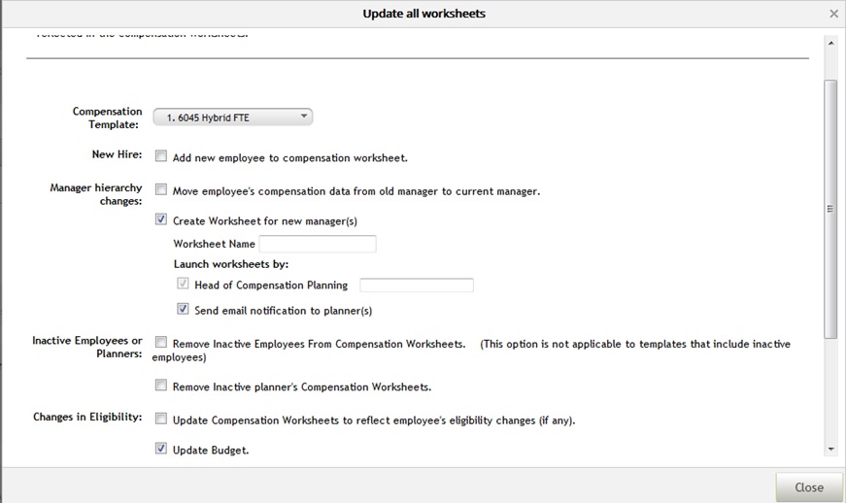Click the vertical scrollbar thumb
Image resolution: width=846 pixels, height=503 pixels.
tap(830, 209)
